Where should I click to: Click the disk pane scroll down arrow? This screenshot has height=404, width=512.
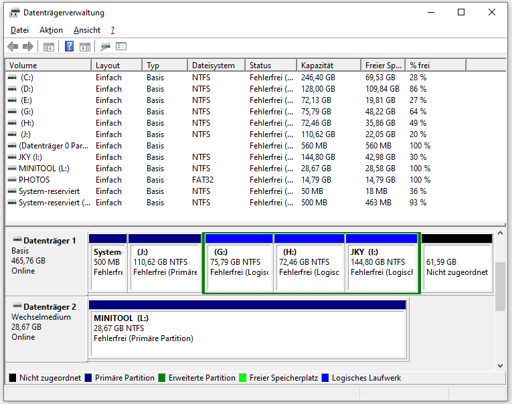click(x=500, y=366)
